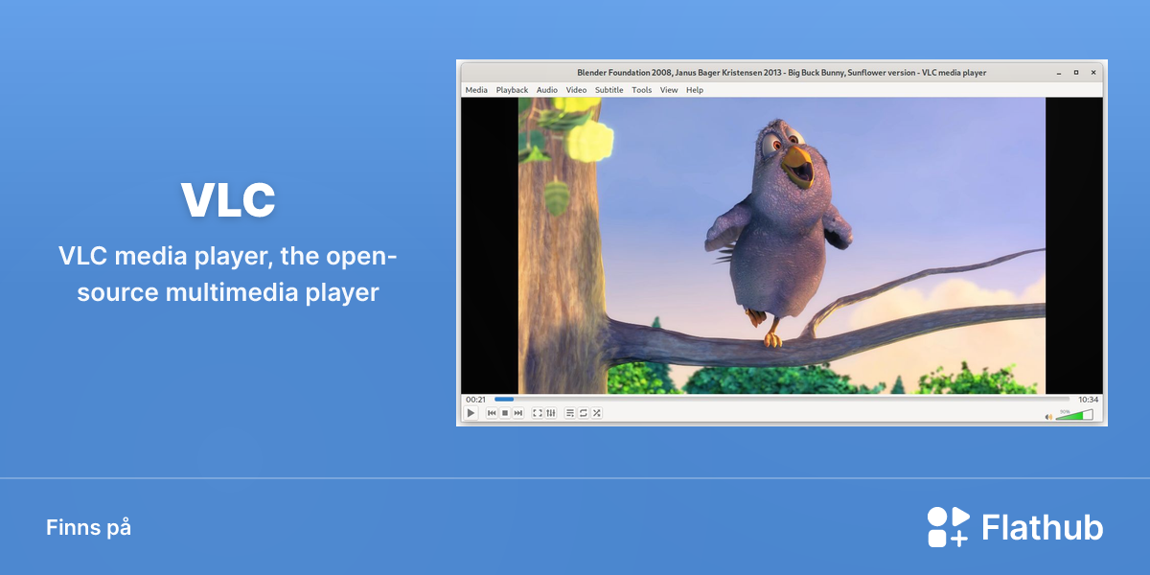This screenshot has width=1150, height=575.
Task: Click the playback seek bar
Action: point(782,399)
